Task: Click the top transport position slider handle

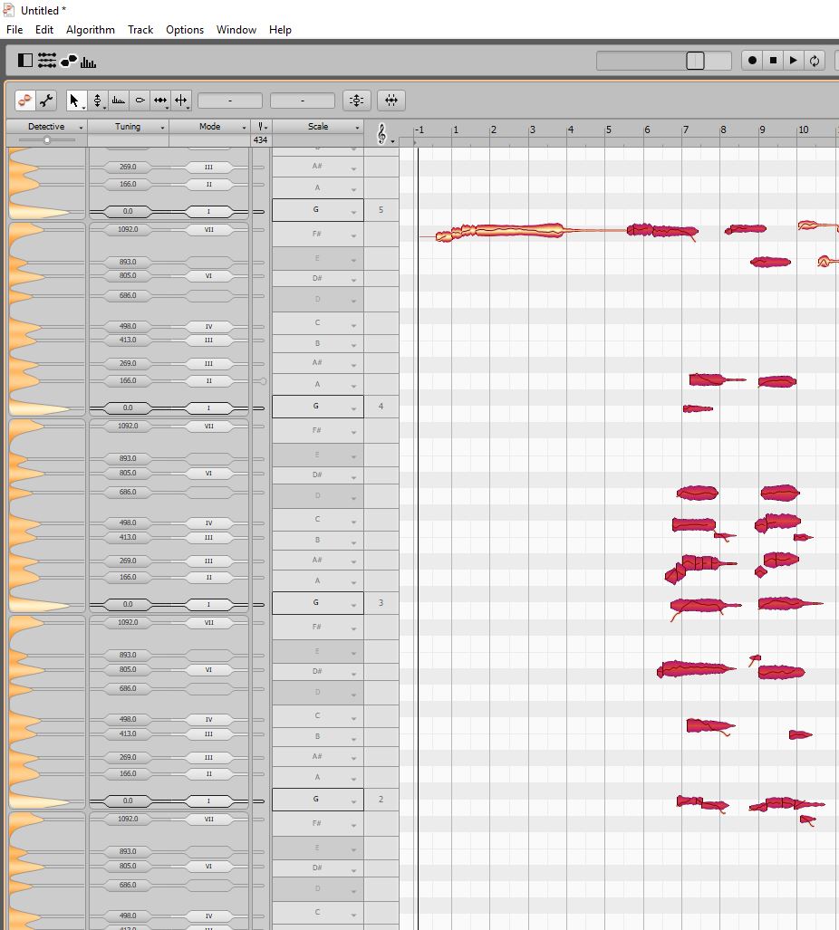Action: [695, 61]
